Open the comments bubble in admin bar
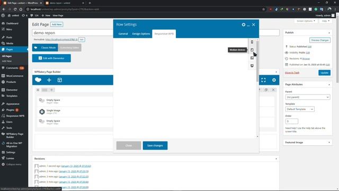This screenshot has height=191, width=339. (34, 15)
